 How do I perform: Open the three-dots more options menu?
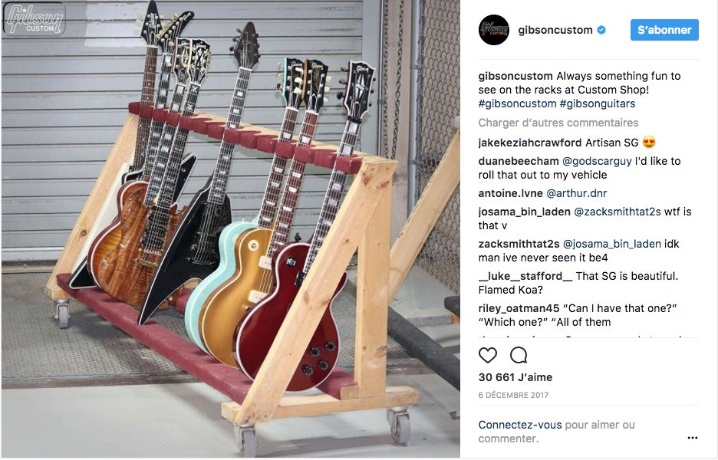pos(693,438)
